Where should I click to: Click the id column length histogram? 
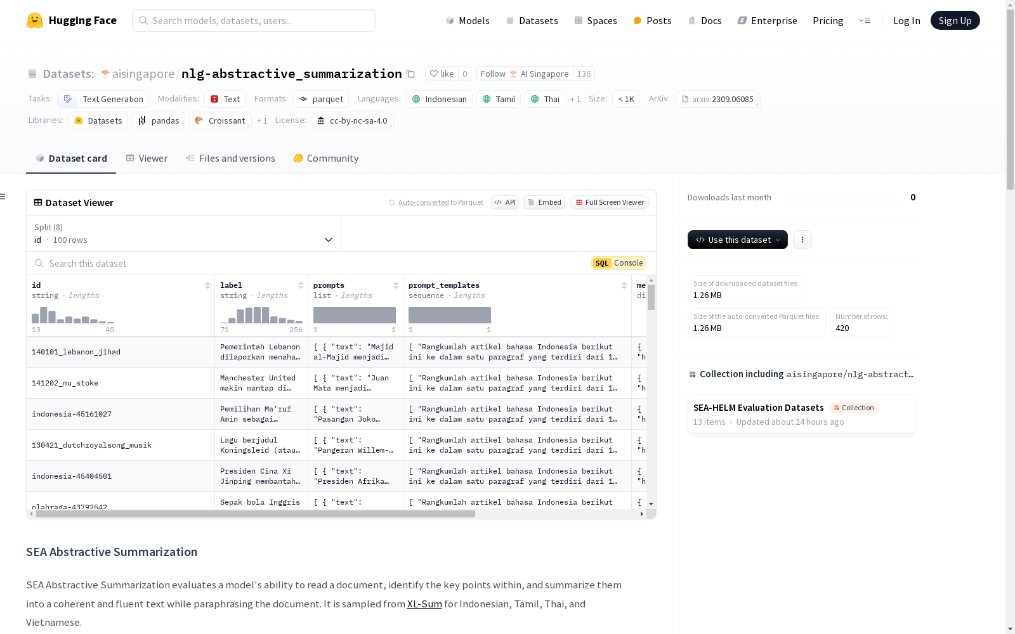click(73, 315)
